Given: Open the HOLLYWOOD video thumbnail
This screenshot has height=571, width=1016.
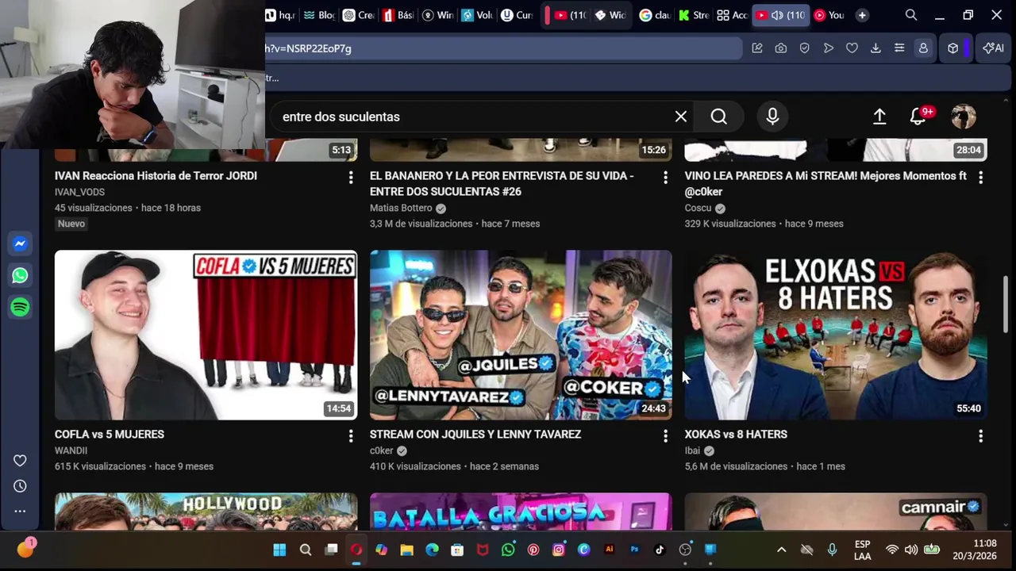Looking at the screenshot, I should [x=206, y=512].
